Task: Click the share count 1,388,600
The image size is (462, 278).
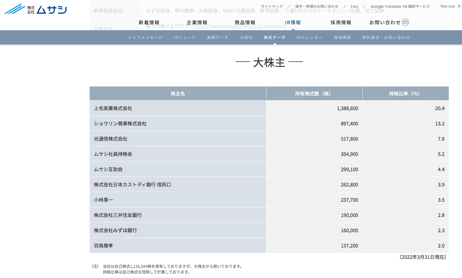Action: (x=347, y=108)
